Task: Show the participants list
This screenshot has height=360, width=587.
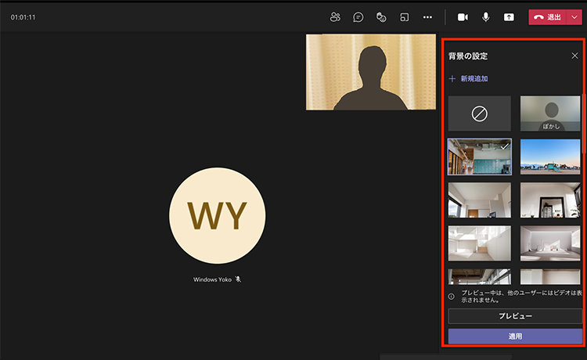Action: point(336,16)
